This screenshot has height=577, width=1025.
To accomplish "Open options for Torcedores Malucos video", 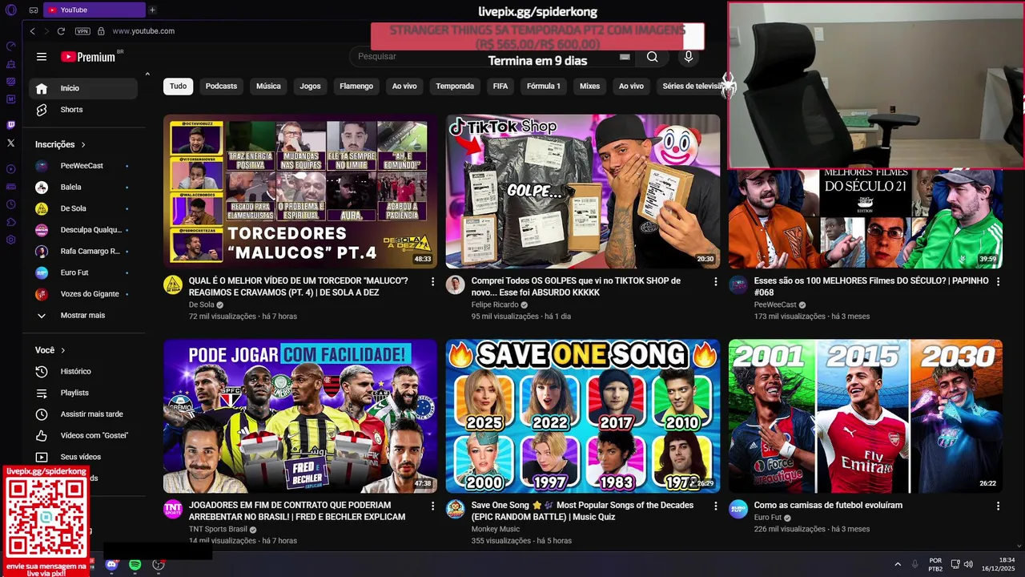I will tap(432, 282).
